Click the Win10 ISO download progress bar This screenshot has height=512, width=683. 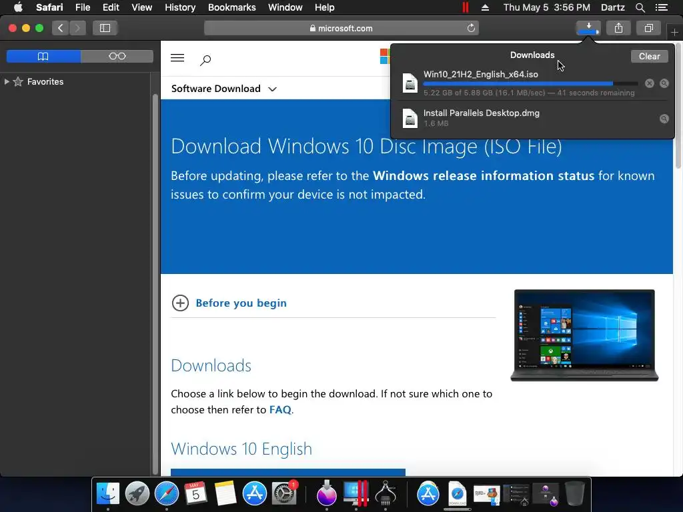[530, 83]
